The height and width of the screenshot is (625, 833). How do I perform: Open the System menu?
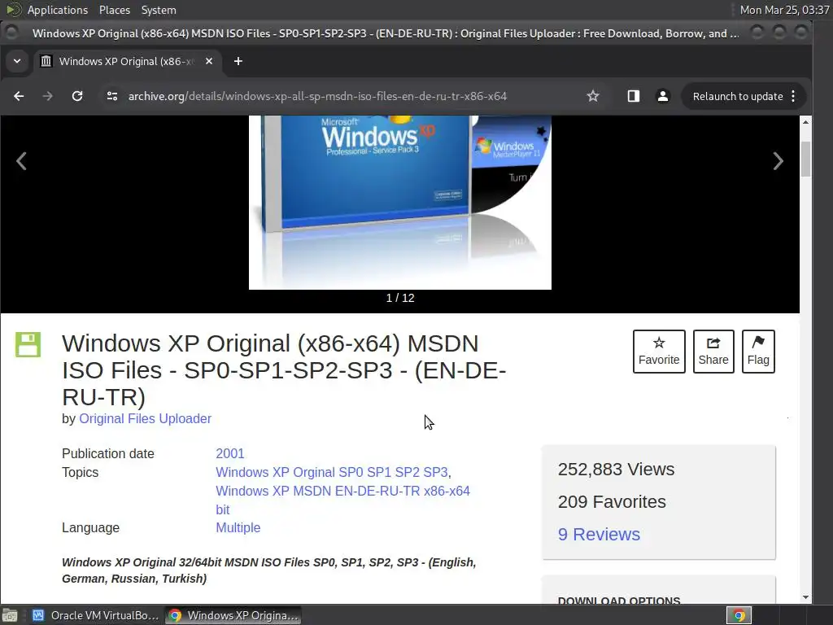[159, 10]
